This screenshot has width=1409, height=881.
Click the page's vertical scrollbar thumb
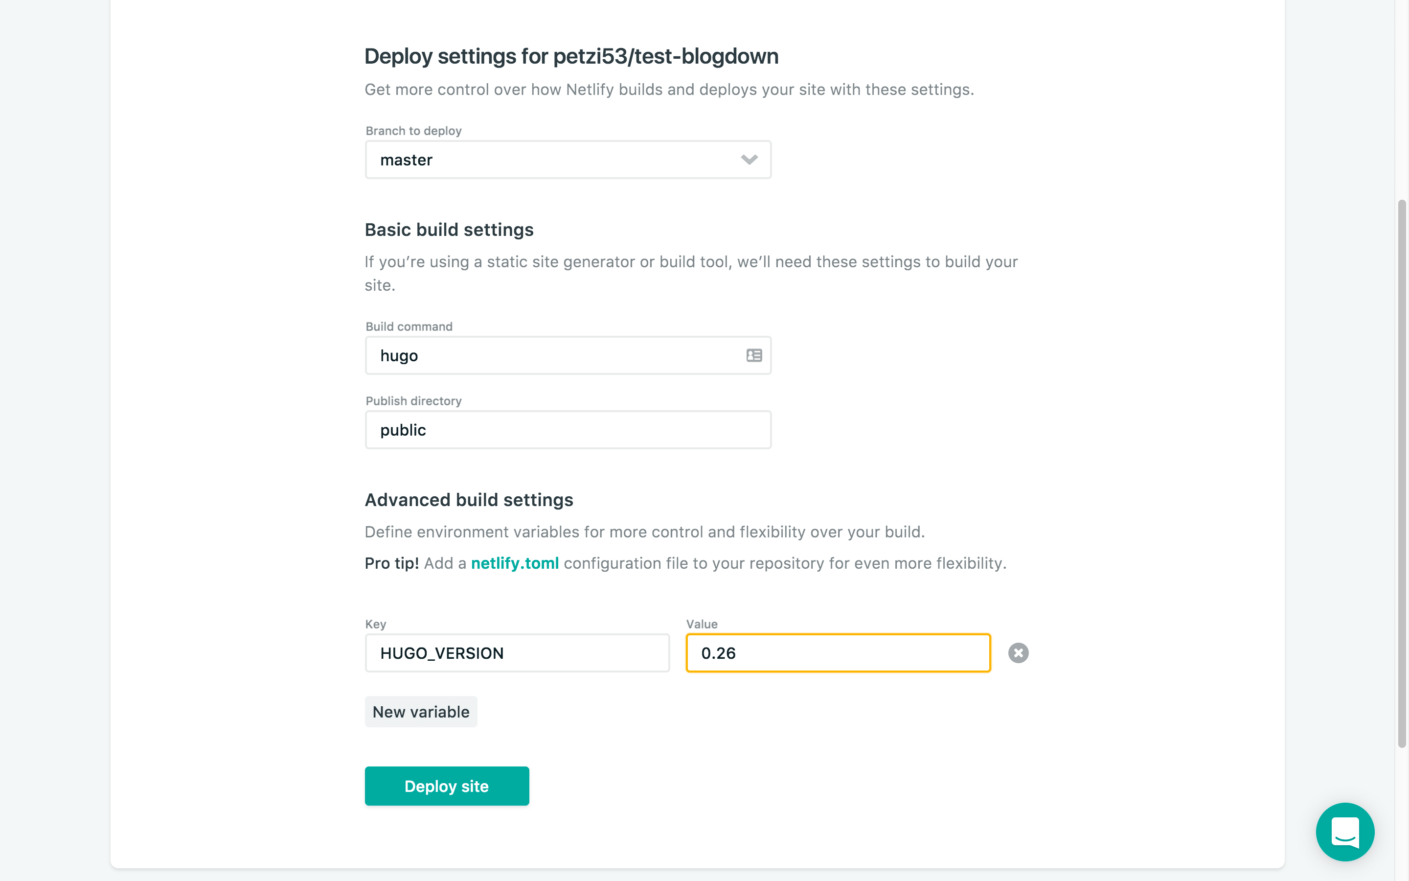click(1402, 472)
